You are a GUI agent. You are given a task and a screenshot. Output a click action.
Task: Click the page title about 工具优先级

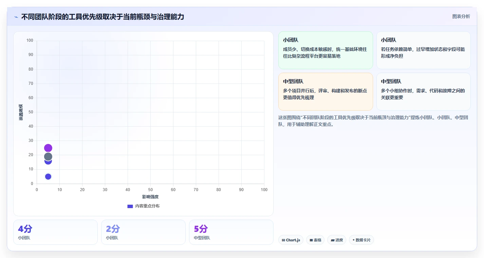(x=103, y=17)
